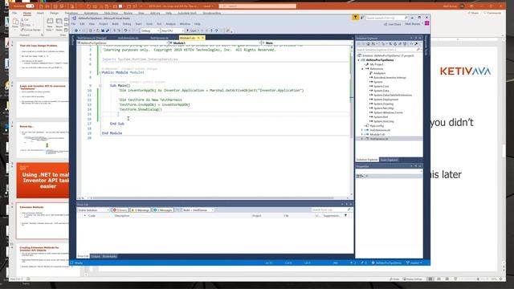Click the Start debugging button
The height and width of the screenshot is (289, 514).
(192, 31)
